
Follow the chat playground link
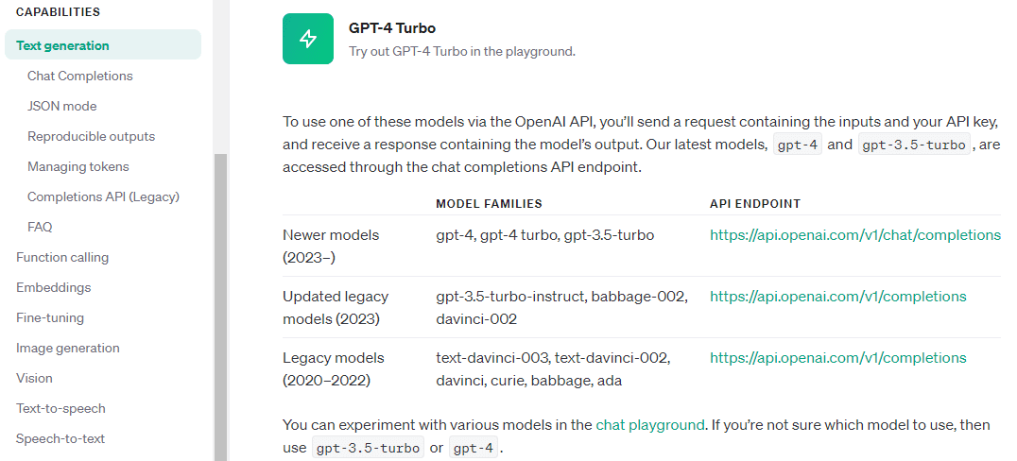[650, 425]
